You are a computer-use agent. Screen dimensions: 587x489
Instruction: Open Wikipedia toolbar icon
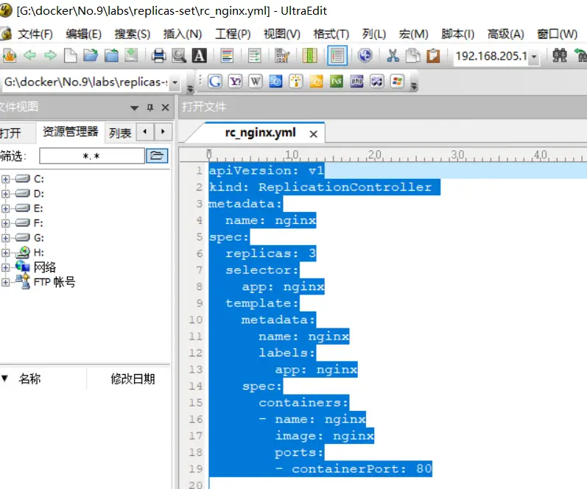tap(256, 81)
